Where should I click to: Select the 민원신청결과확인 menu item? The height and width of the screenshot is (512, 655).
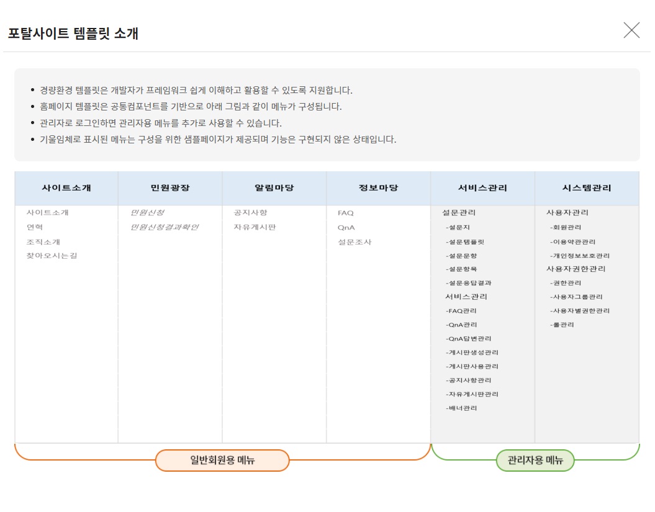(164, 227)
